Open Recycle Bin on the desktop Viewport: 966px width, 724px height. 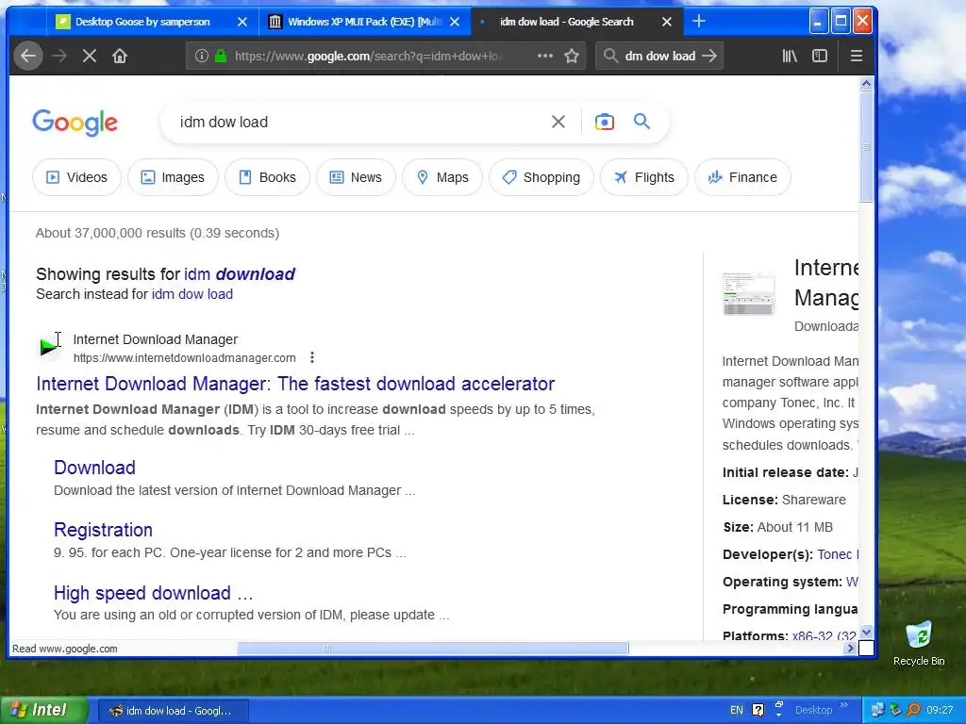coord(919,644)
